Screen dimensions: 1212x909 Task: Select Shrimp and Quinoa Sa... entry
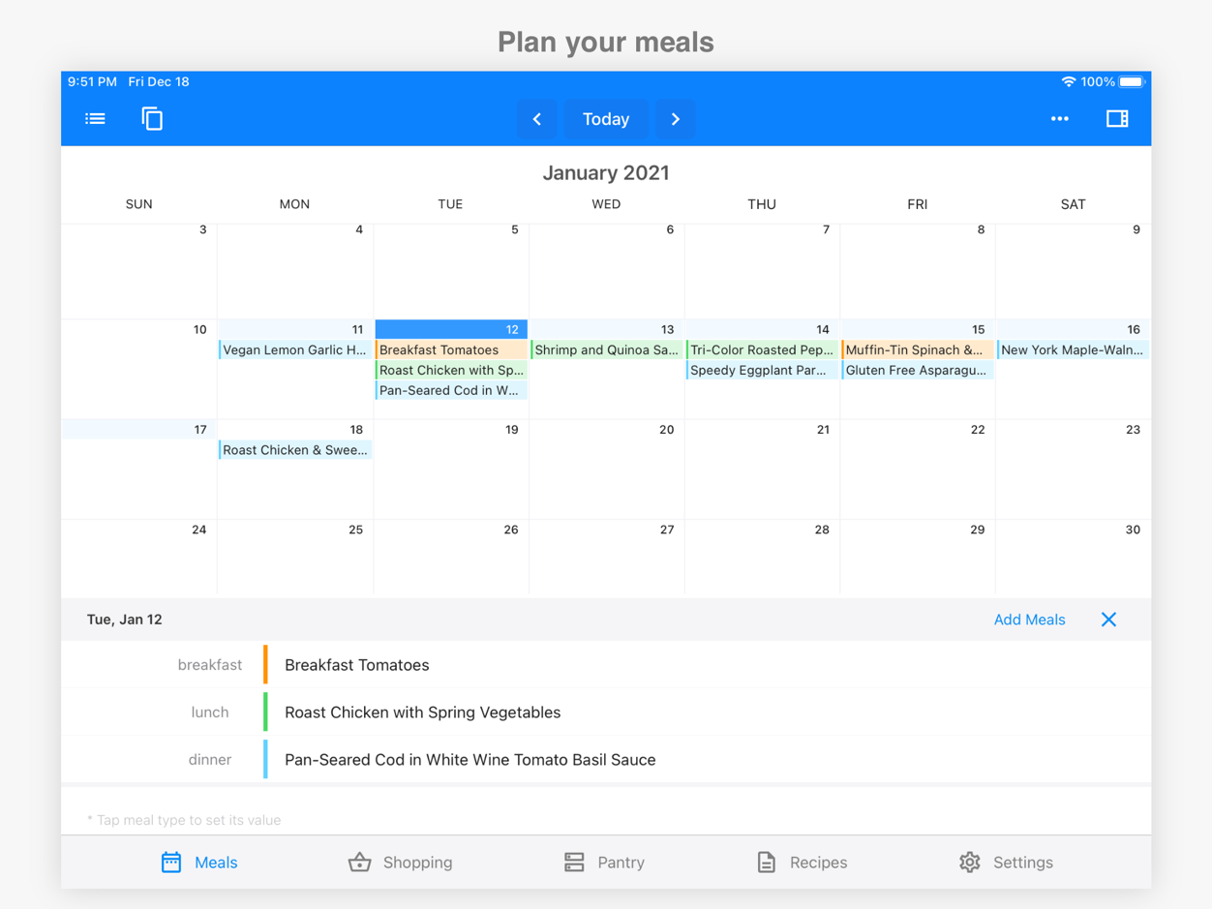(x=606, y=350)
